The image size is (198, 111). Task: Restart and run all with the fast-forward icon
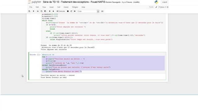click(x=75, y=11)
